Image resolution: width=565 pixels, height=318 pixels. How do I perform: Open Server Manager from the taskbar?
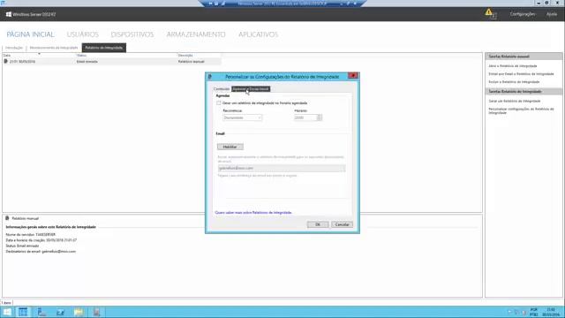tap(41, 312)
